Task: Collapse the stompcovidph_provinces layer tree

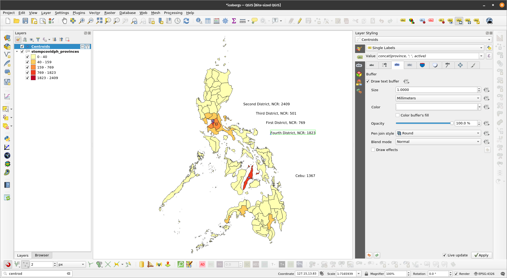Action: (17, 52)
